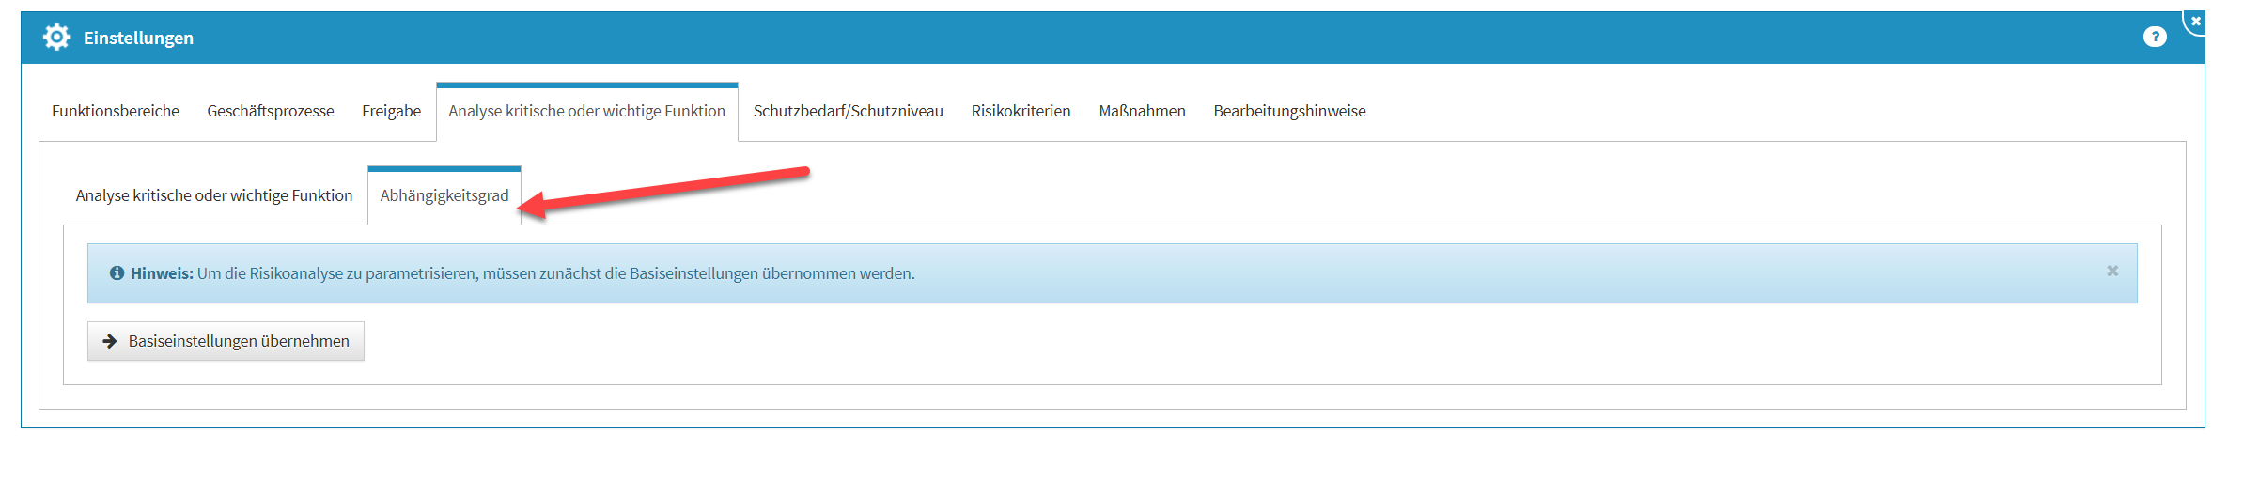2244x481 pixels.
Task: Click the Abhängigkeitsgrad sub-tab
Action: [444, 195]
